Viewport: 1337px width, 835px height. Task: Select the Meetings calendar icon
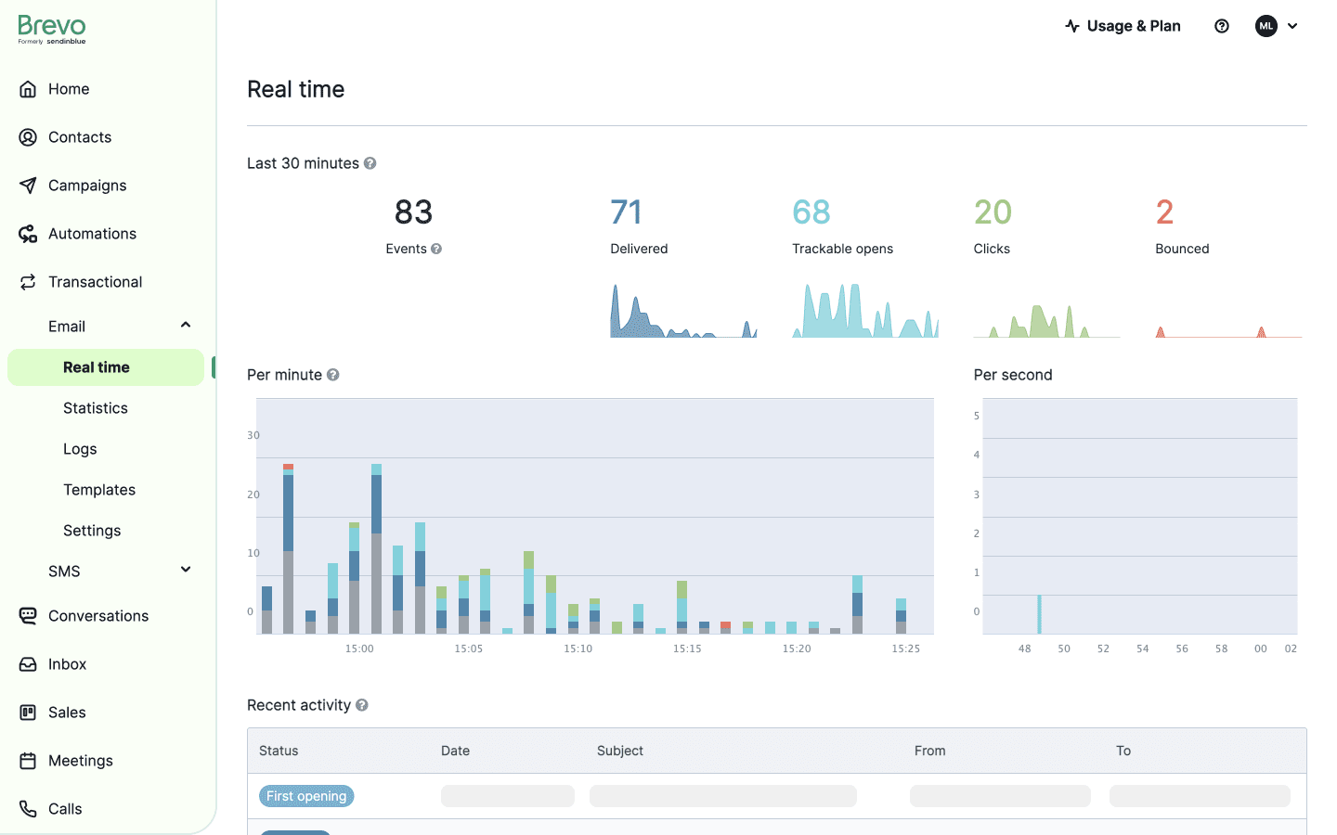pyautogui.click(x=27, y=760)
